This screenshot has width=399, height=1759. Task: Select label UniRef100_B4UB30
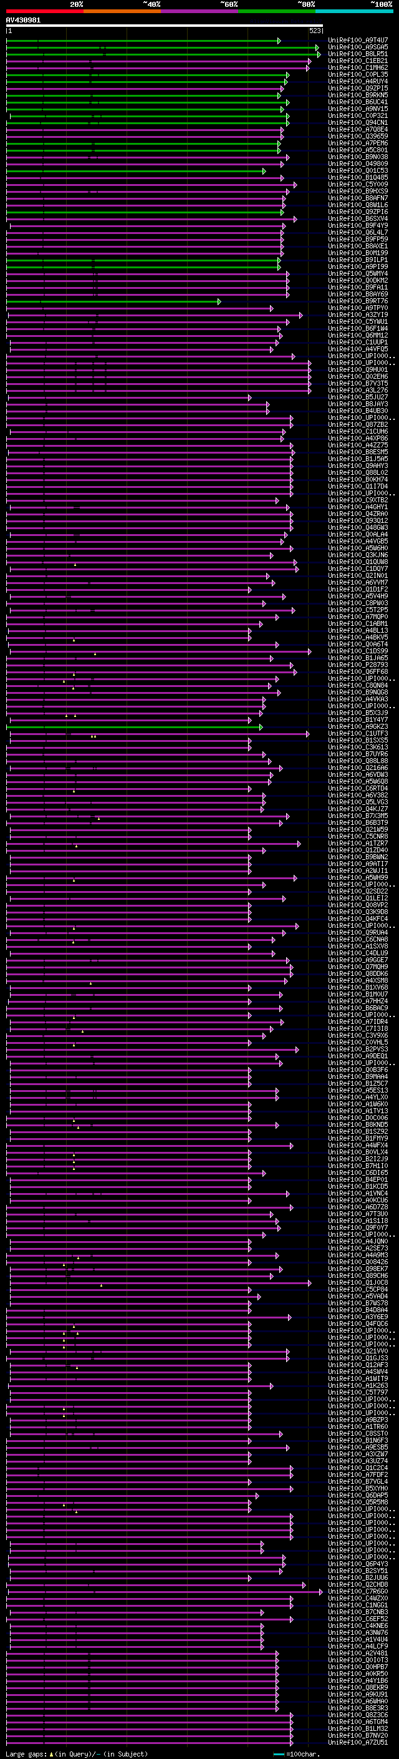pos(358,411)
